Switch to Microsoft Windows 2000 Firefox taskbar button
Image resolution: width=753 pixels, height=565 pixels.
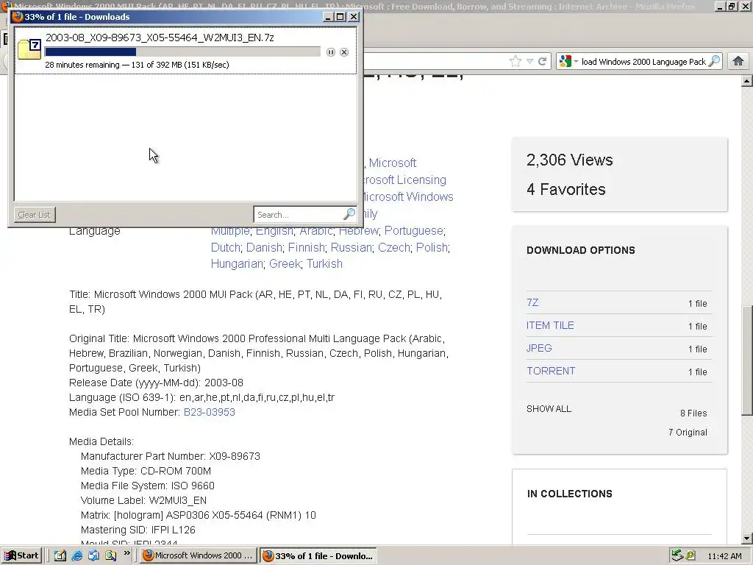[199, 555]
